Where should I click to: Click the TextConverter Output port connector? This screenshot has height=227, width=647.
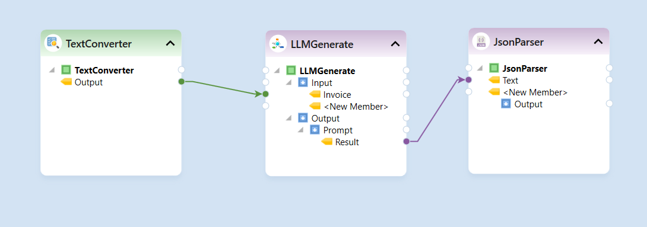pos(181,82)
